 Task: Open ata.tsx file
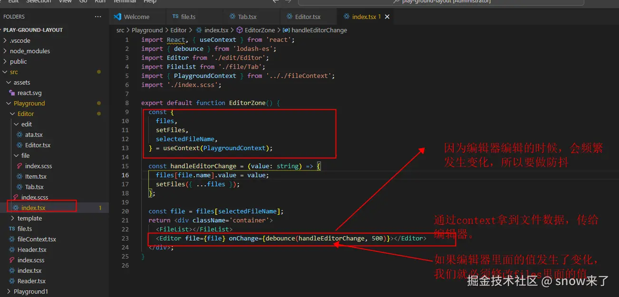pos(34,134)
